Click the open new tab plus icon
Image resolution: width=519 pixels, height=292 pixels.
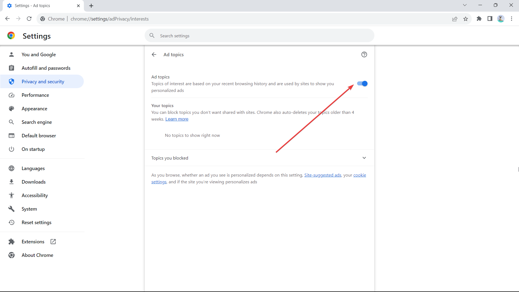point(91,6)
